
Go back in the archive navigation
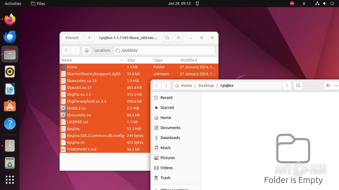66,50
